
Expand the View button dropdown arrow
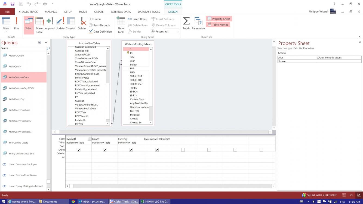coord(6,32)
